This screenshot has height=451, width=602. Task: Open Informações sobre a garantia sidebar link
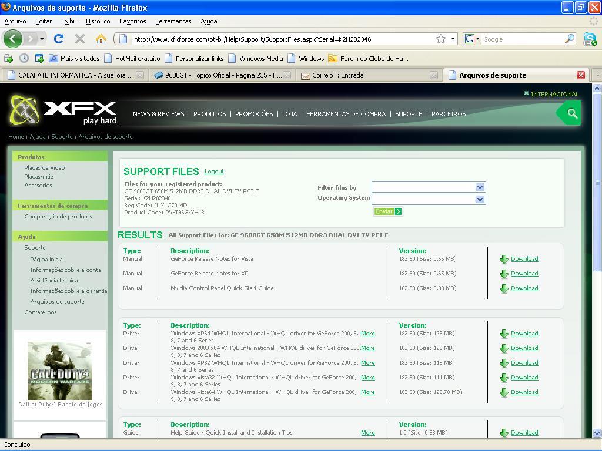(69, 291)
